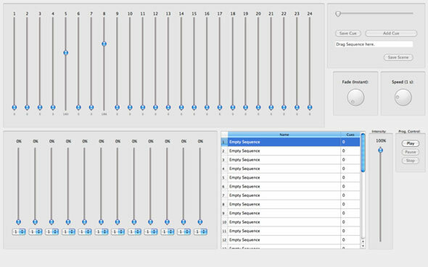The image size is (428, 267).
Task: Click channel 24 fader handle
Action: 310,108
